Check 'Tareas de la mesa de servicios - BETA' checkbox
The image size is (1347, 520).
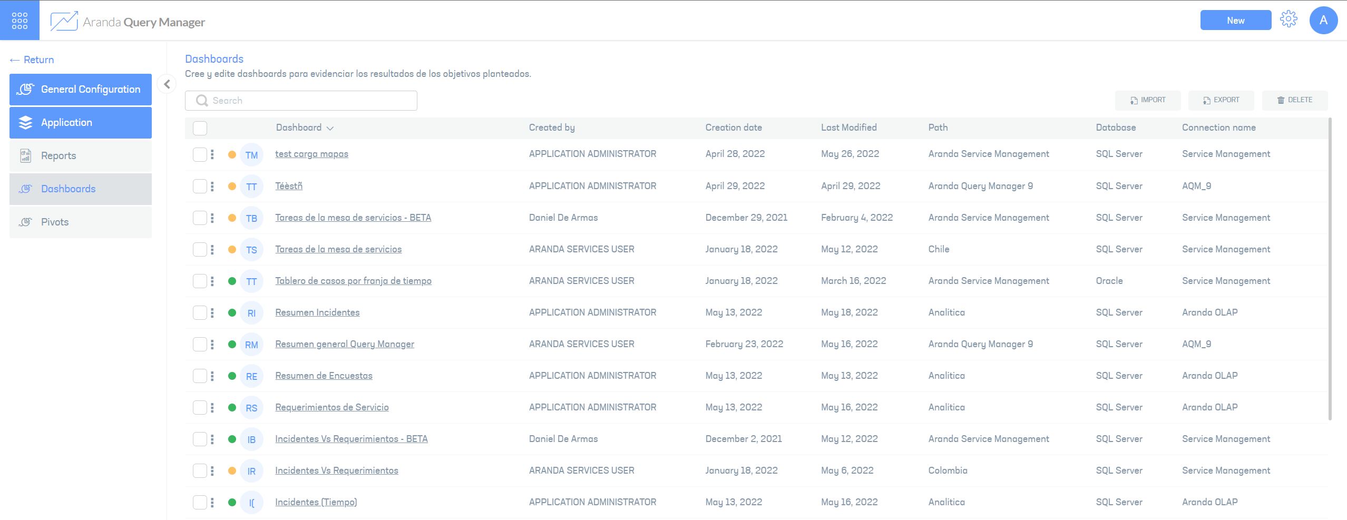200,218
